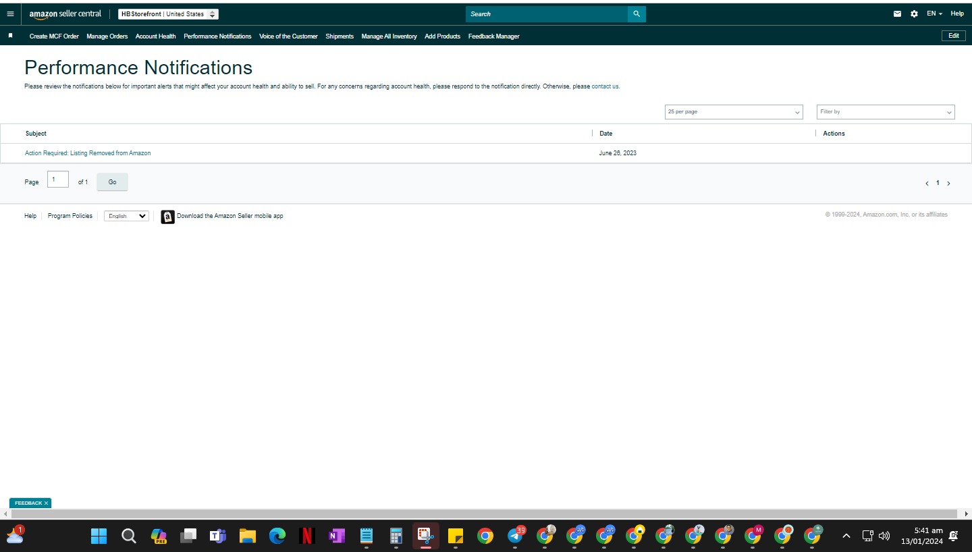Open Feedback Manager

pyautogui.click(x=493, y=36)
